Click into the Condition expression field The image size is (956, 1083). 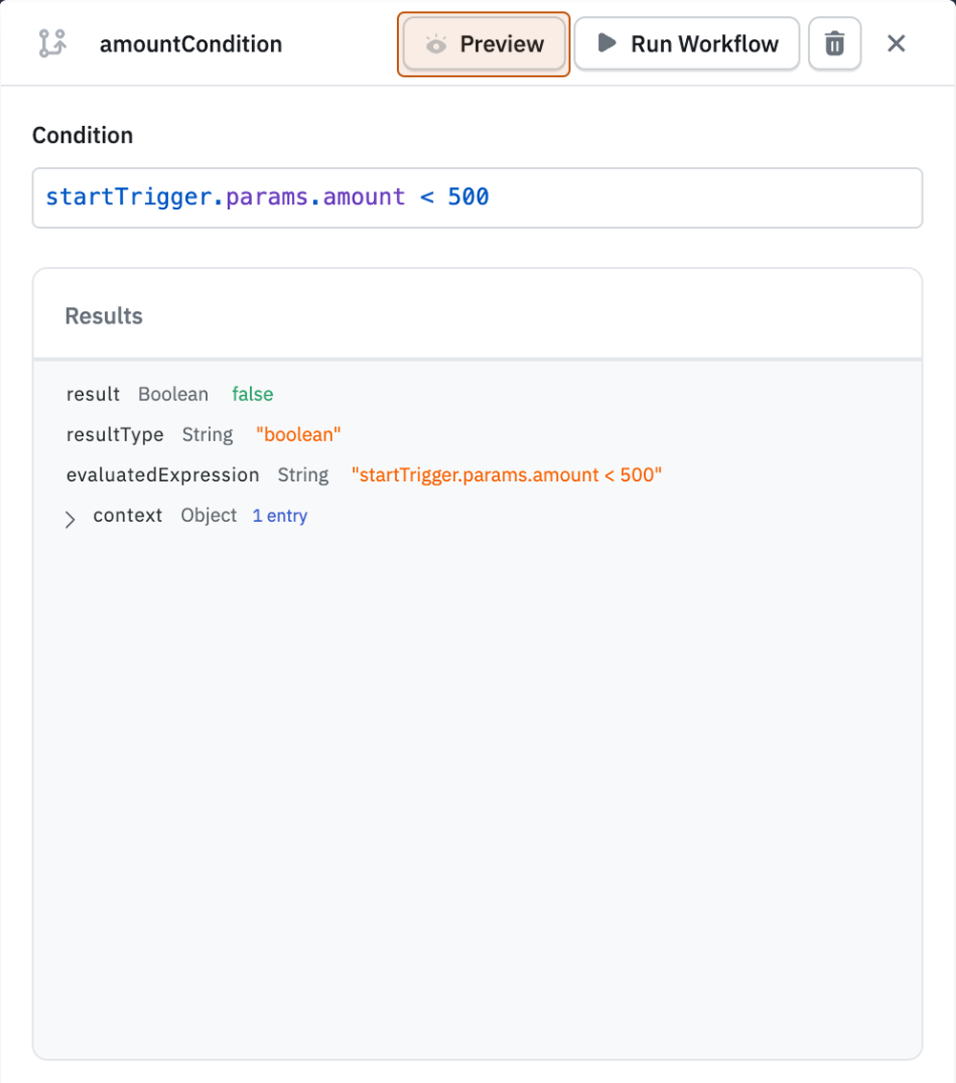(668, 198)
